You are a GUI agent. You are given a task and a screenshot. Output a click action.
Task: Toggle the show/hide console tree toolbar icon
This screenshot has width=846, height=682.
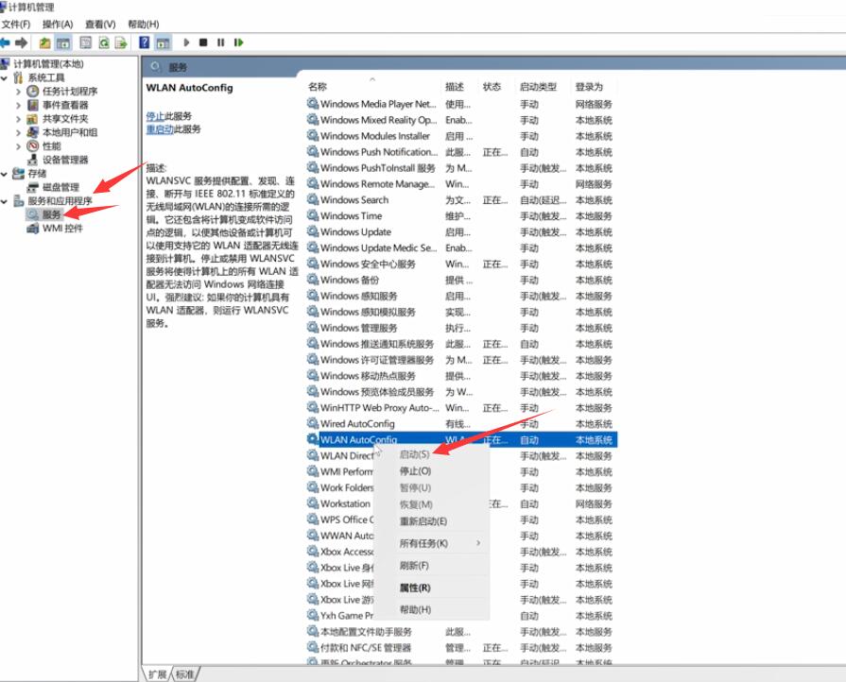click(63, 43)
